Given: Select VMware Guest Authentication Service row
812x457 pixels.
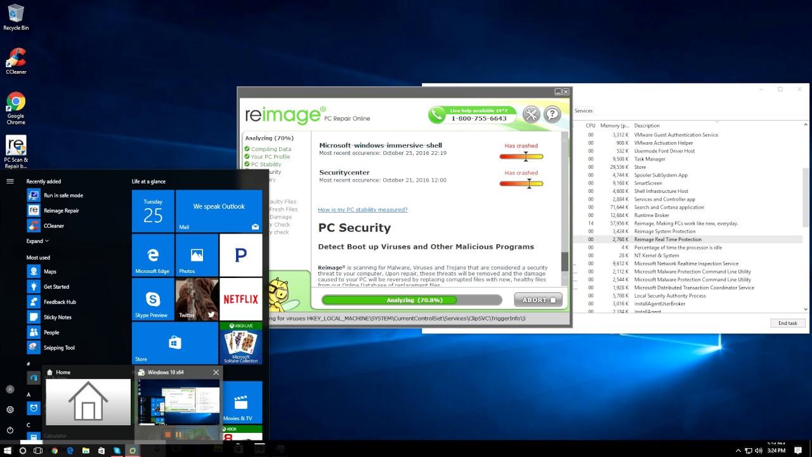Looking at the screenshot, I should (688, 135).
